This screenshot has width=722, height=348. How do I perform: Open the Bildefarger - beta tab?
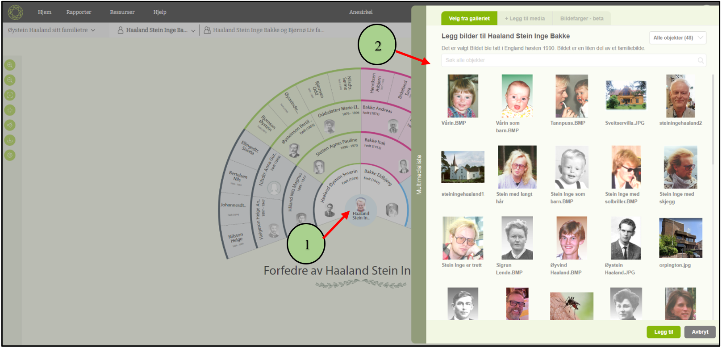tap(582, 19)
